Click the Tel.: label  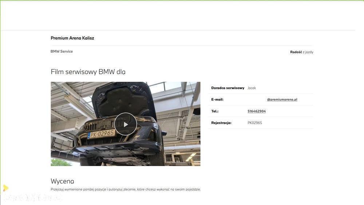215,111
